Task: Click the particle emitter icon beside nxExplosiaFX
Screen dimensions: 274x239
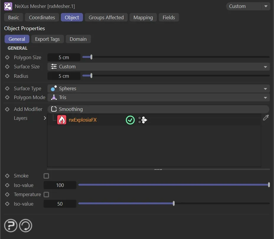Action: [142, 120]
